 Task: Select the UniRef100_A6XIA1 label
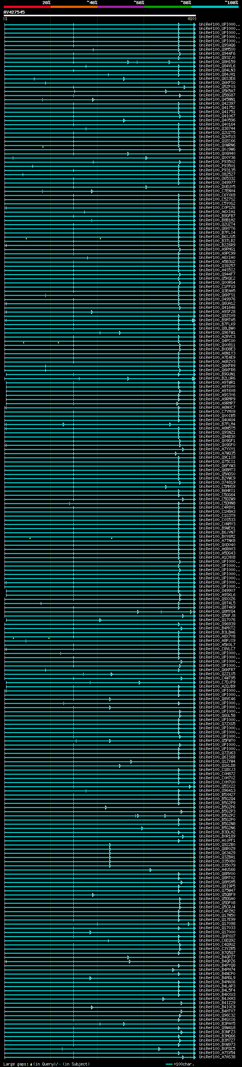point(217,212)
